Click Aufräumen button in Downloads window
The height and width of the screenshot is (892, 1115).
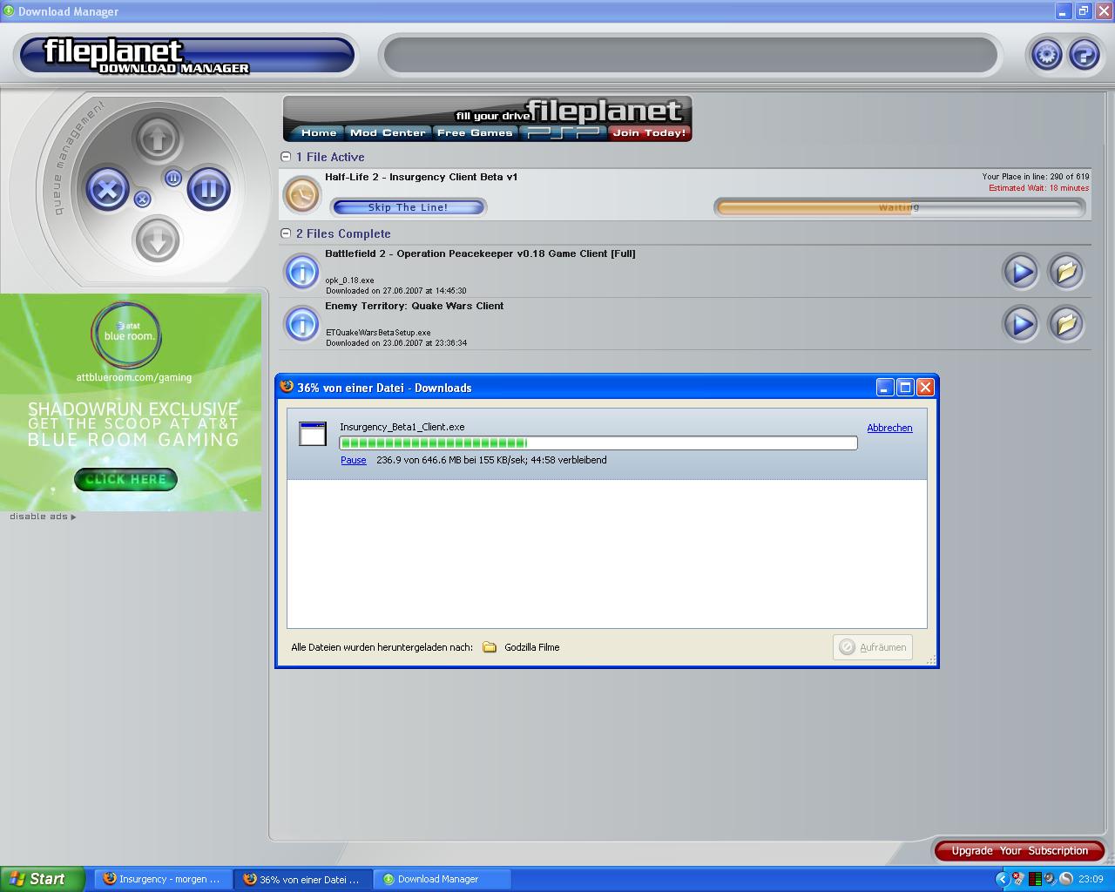pos(873,647)
